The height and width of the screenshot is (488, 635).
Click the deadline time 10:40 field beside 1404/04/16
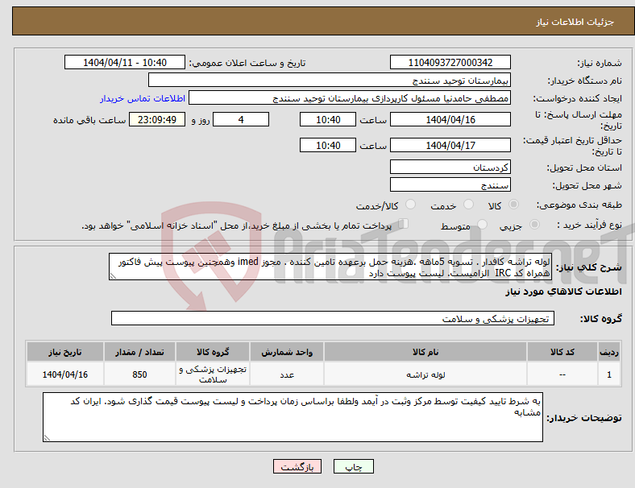[x=328, y=120]
